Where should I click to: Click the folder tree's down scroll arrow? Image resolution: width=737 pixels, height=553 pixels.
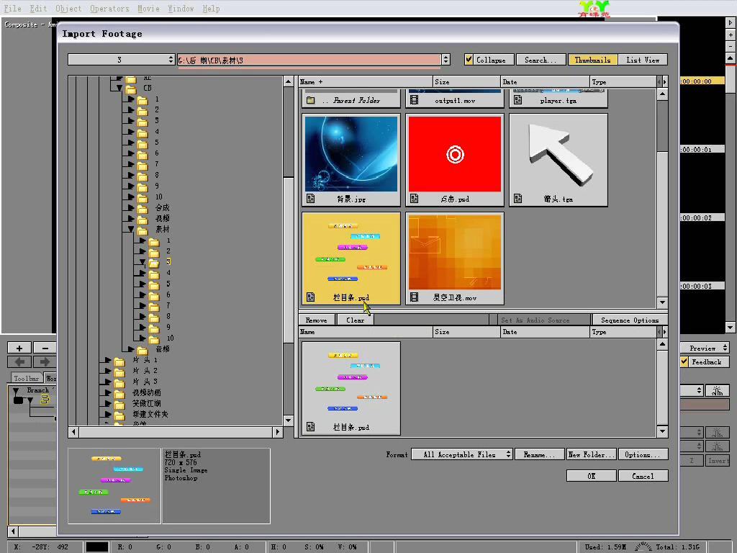(x=289, y=420)
